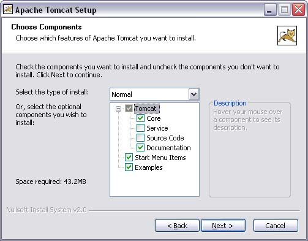Image resolution: width=308 pixels, height=241 pixels.
Task: Cancel the Tomcat installation
Action: point(276,226)
